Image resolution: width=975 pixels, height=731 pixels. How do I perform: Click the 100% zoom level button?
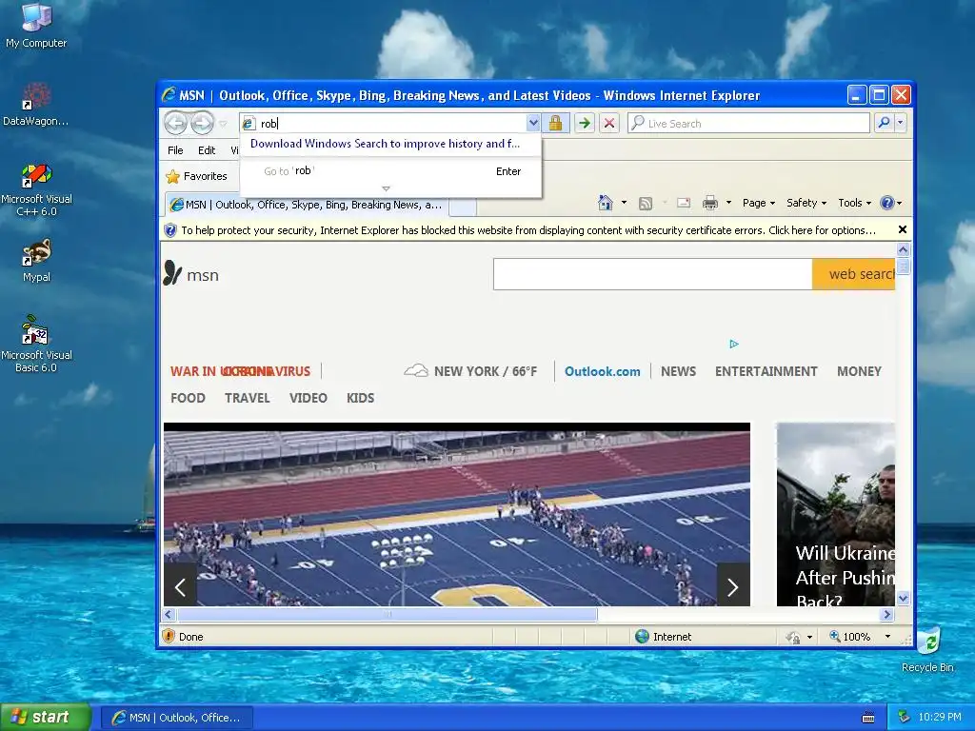point(849,637)
